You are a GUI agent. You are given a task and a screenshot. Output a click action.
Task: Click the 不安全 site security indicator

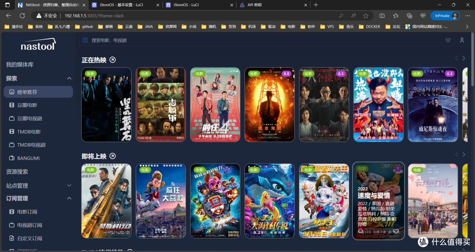click(x=46, y=16)
